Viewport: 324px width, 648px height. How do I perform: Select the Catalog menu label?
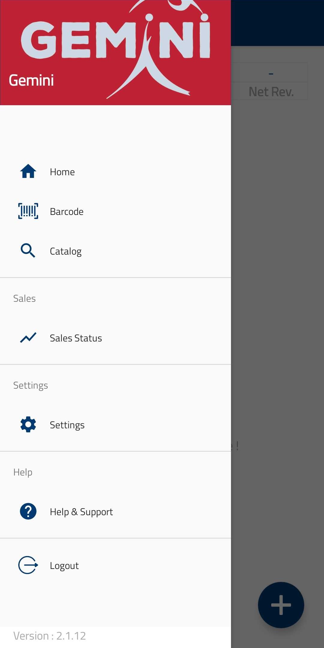point(66,251)
